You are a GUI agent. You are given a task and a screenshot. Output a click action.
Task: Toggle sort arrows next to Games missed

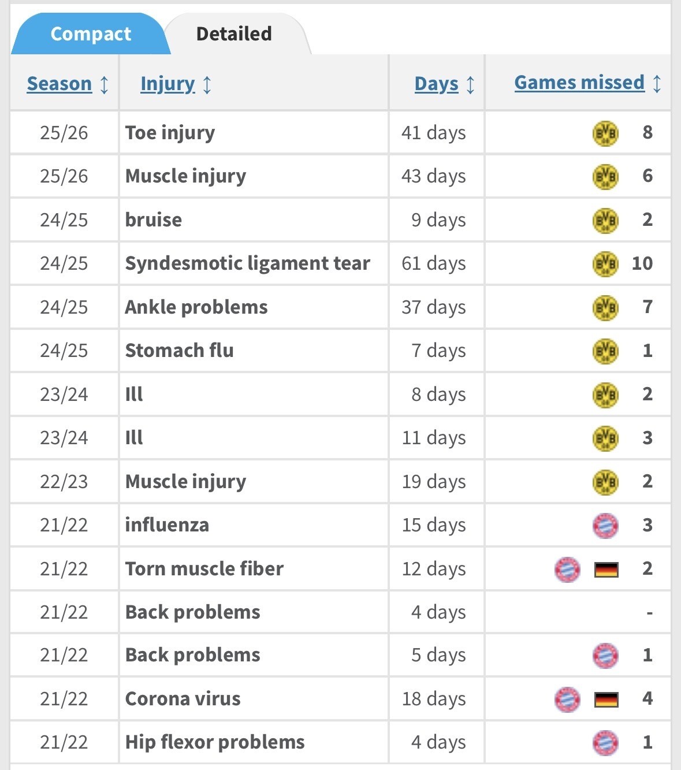[657, 83]
